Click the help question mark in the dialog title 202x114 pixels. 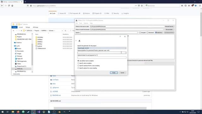(120, 37)
